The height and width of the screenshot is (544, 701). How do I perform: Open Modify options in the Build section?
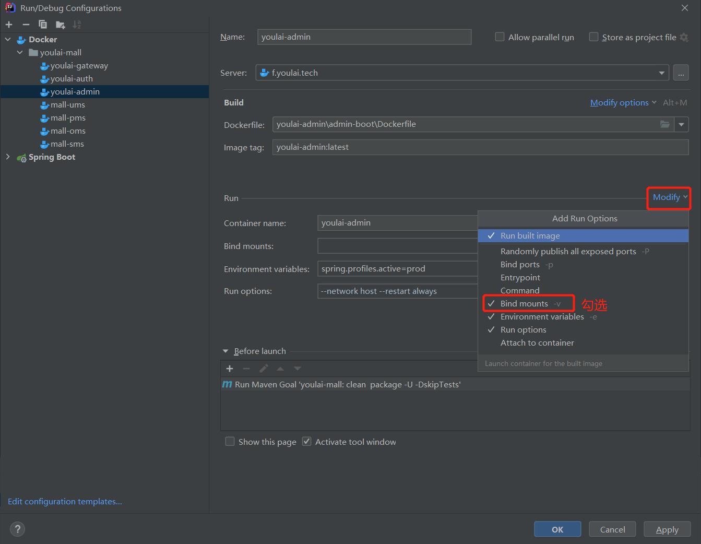click(623, 103)
